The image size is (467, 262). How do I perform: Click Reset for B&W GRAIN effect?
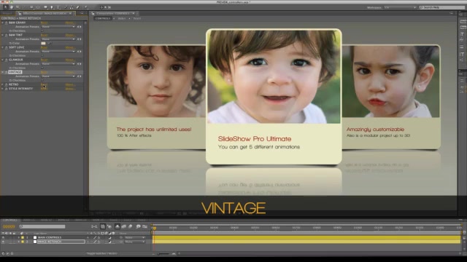click(x=44, y=23)
